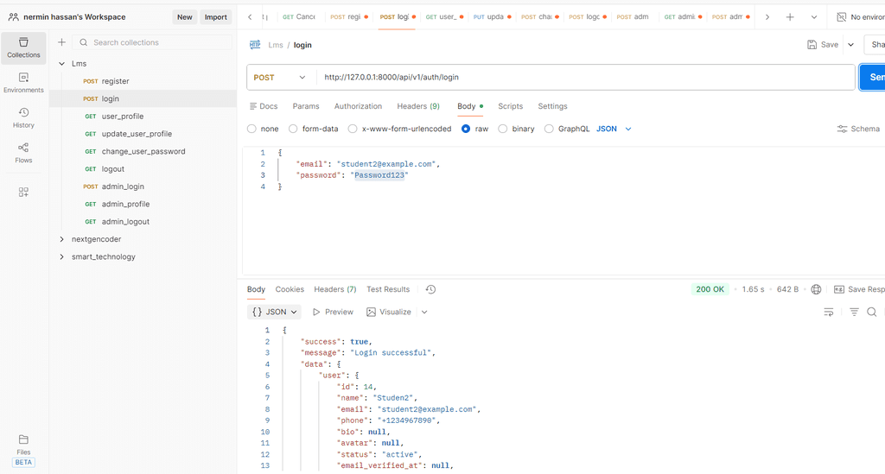Screen dimensions: 885x474
Task: Open the Flows sidebar panel
Action: pos(23,153)
